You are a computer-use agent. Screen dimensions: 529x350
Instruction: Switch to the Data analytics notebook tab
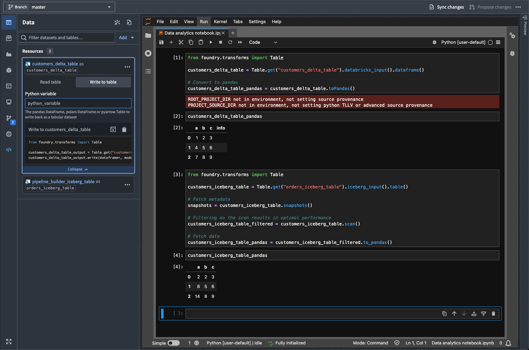[x=190, y=33]
